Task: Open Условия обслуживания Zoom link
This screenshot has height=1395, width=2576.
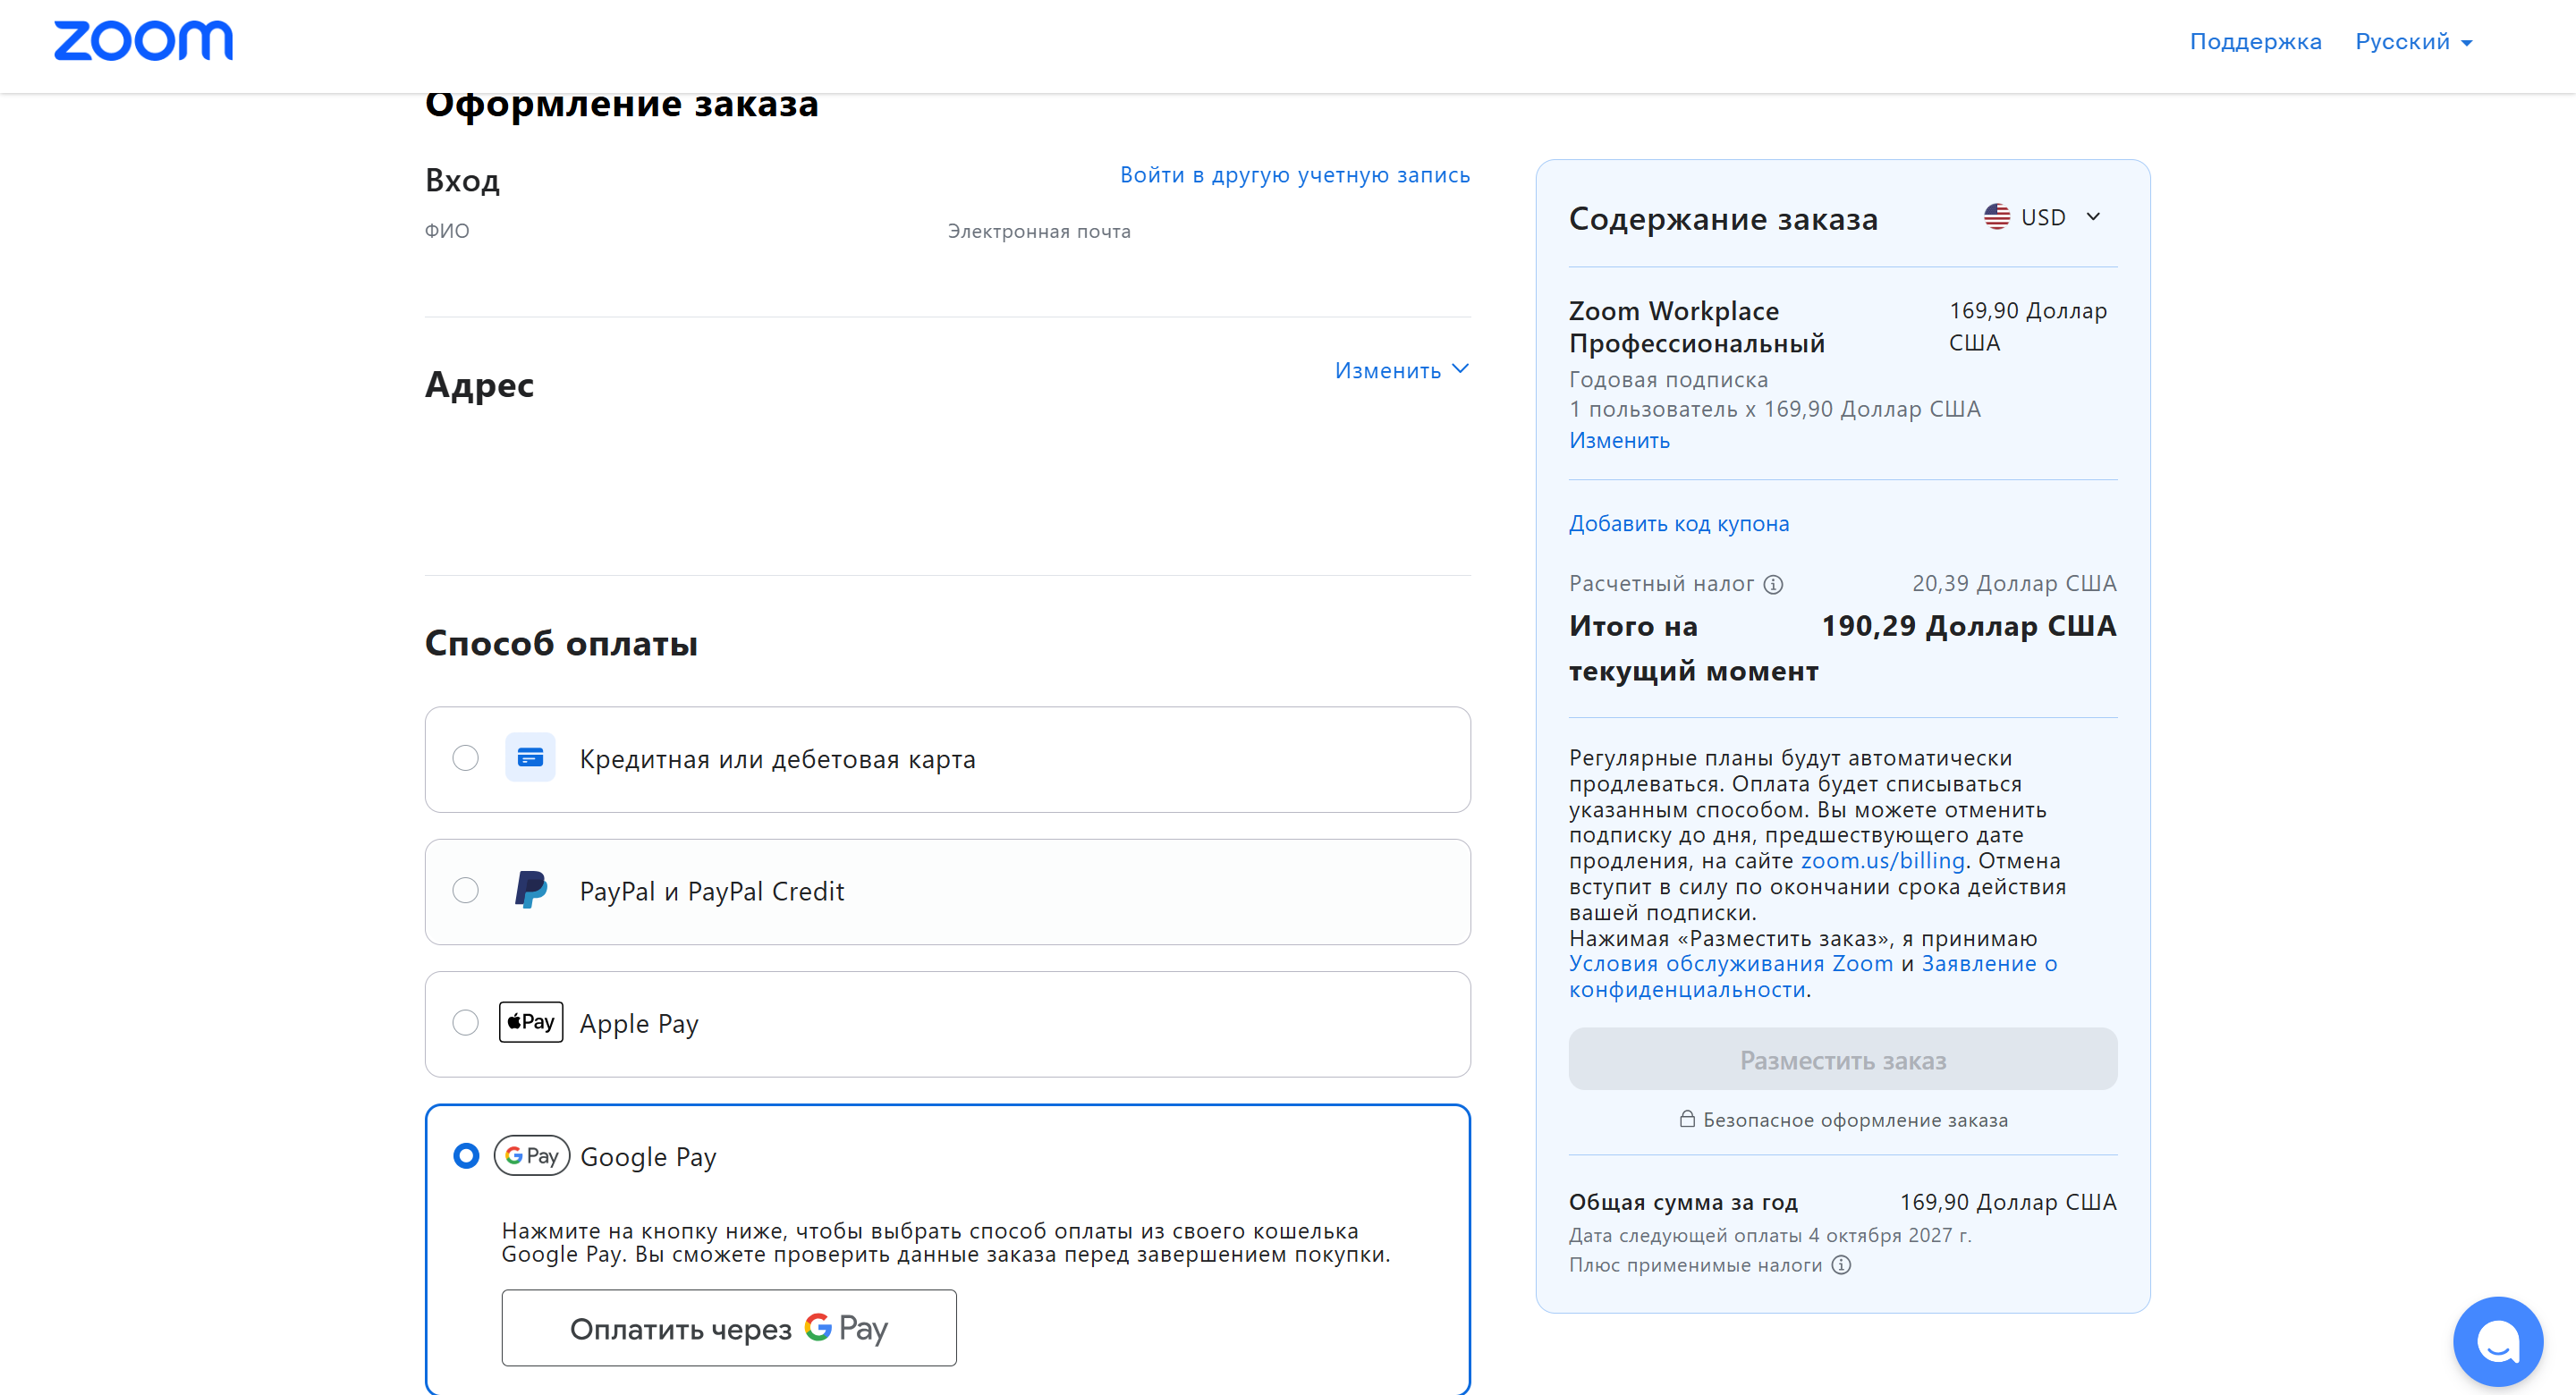Action: pos(1731,963)
